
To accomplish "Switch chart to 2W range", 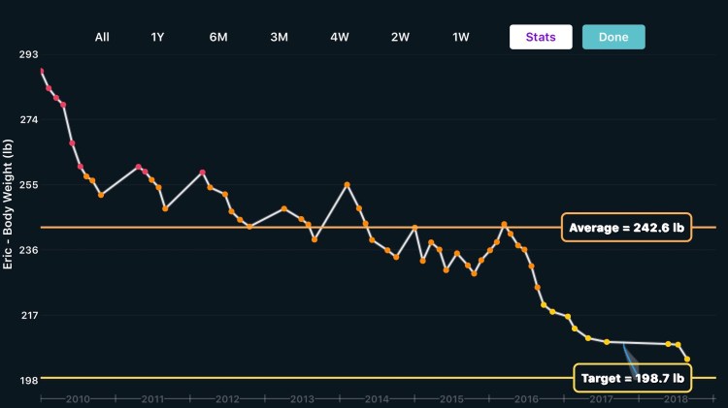I will pos(400,37).
